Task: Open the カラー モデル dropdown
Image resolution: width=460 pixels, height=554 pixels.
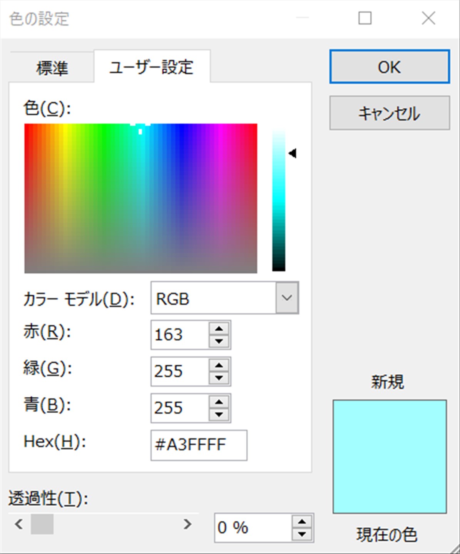Action: pyautogui.click(x=287, y=298)
